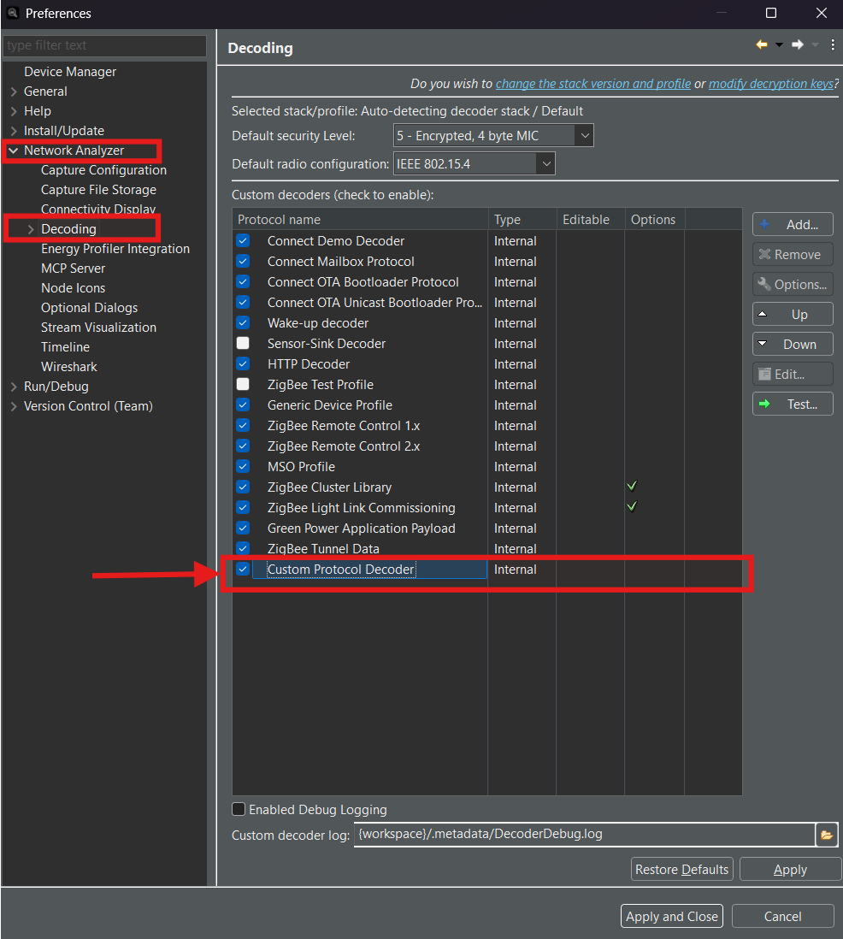Expand the Version Control (Team) node
The width and height of the screenshot is (843, 939).
pyautogui.click(x=14, y=406)
